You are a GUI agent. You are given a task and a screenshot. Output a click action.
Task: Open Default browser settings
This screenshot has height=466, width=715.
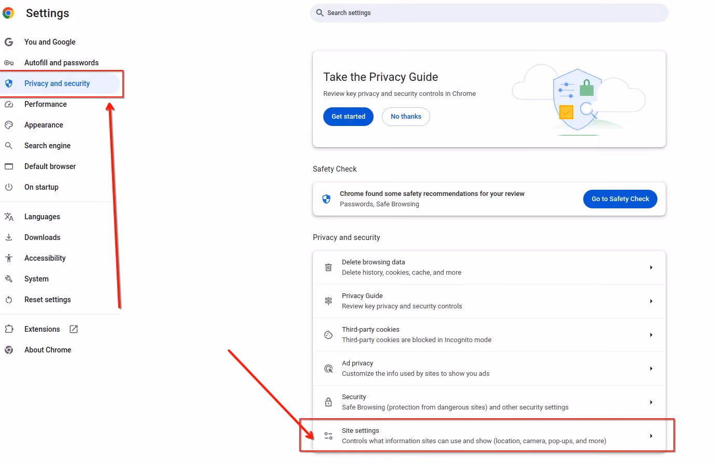[x=50, y=166]
